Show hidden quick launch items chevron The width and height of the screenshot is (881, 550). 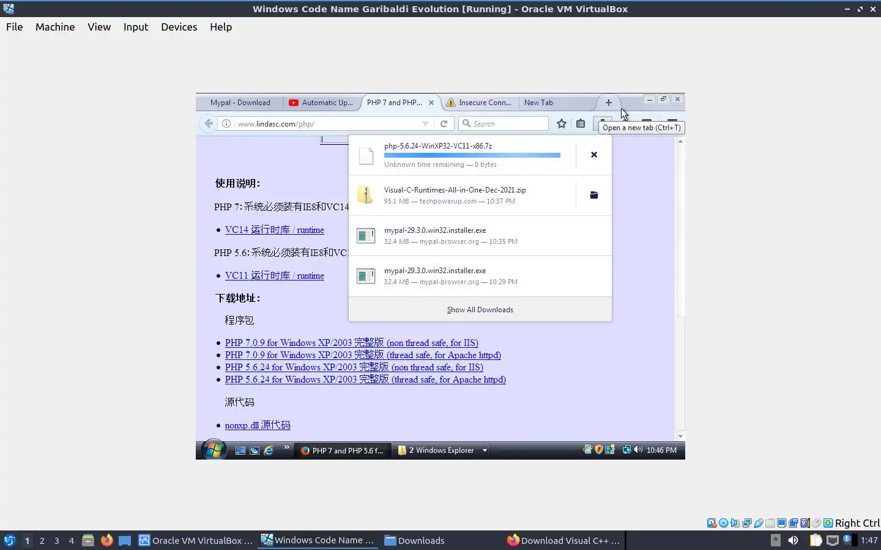click(x=286, y=448)
